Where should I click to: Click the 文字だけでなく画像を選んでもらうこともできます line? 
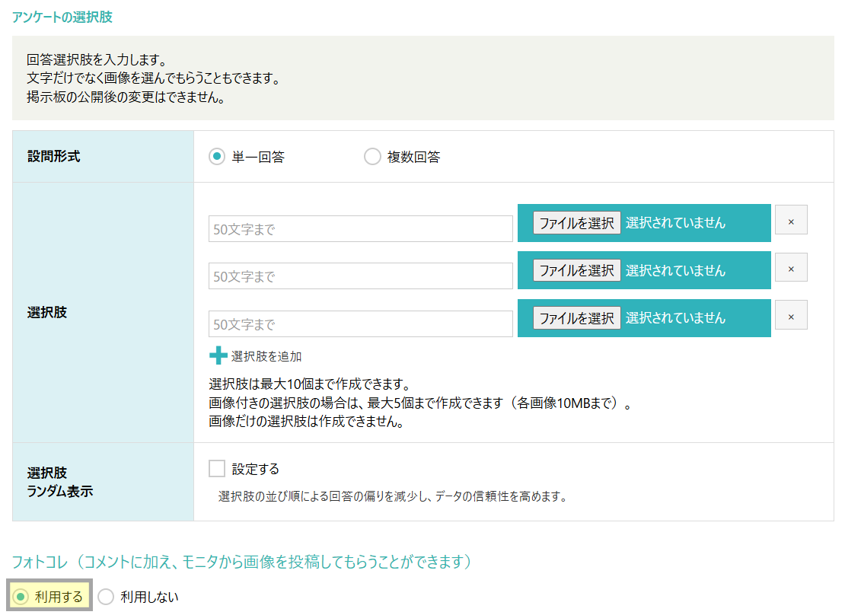coord(154,78)
